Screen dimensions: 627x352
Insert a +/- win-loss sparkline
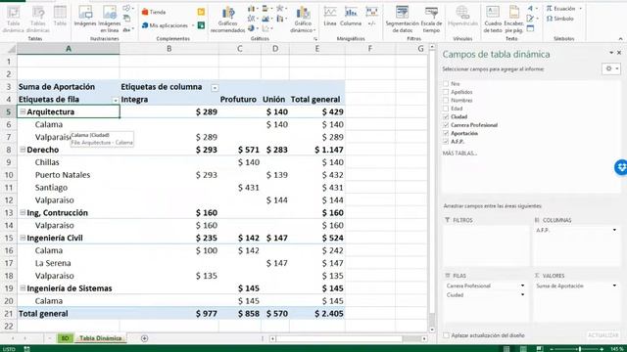tap(372, 17)
